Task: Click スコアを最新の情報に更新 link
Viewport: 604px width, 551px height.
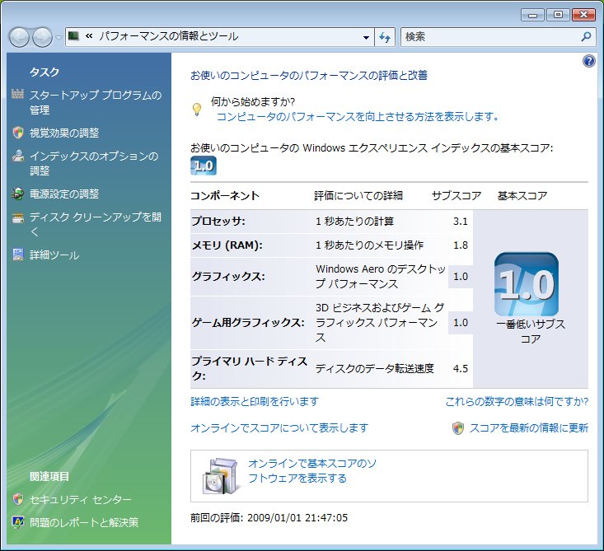Action: pyautogui.click(x=528, y=427)
